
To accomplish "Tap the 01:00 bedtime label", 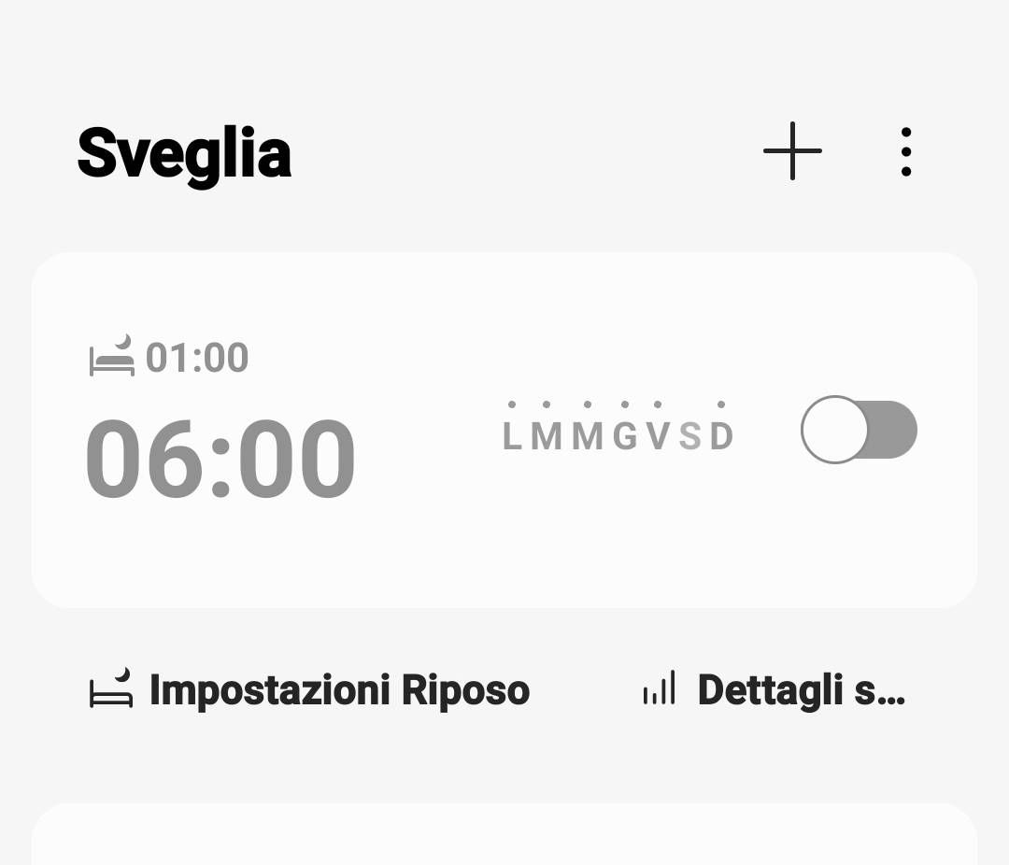I will 197,358.
